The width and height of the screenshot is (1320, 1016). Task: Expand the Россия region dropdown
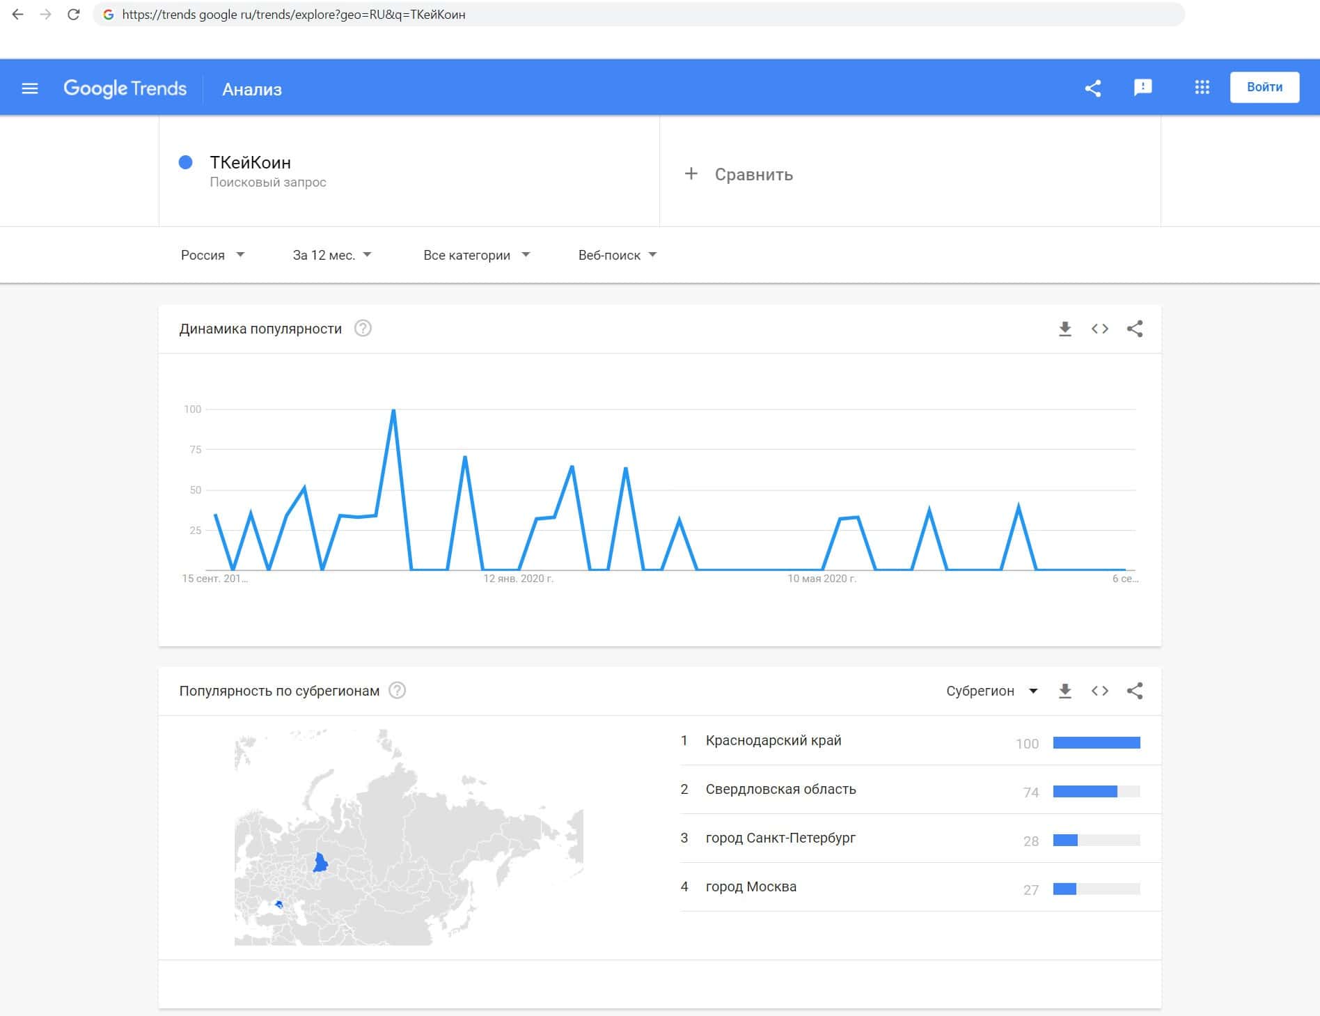[212, 255]
